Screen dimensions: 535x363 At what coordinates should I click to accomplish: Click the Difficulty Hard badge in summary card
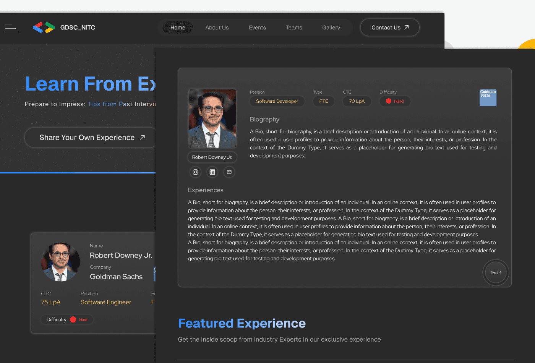tap(67, 319)
